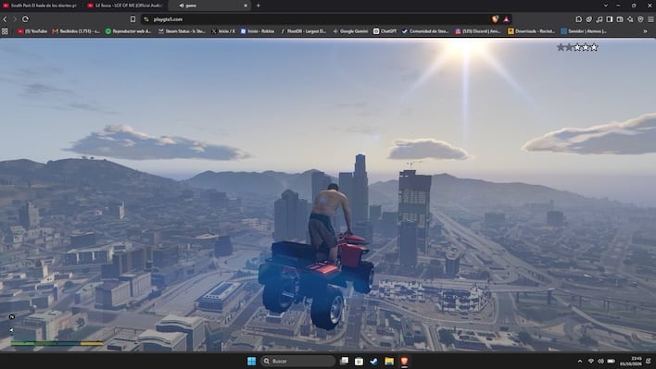Image resolution: width=656 pixels, height=369 pixels.
Task: Reload the playgta5.com page
Action: click(x=26, y=19)
